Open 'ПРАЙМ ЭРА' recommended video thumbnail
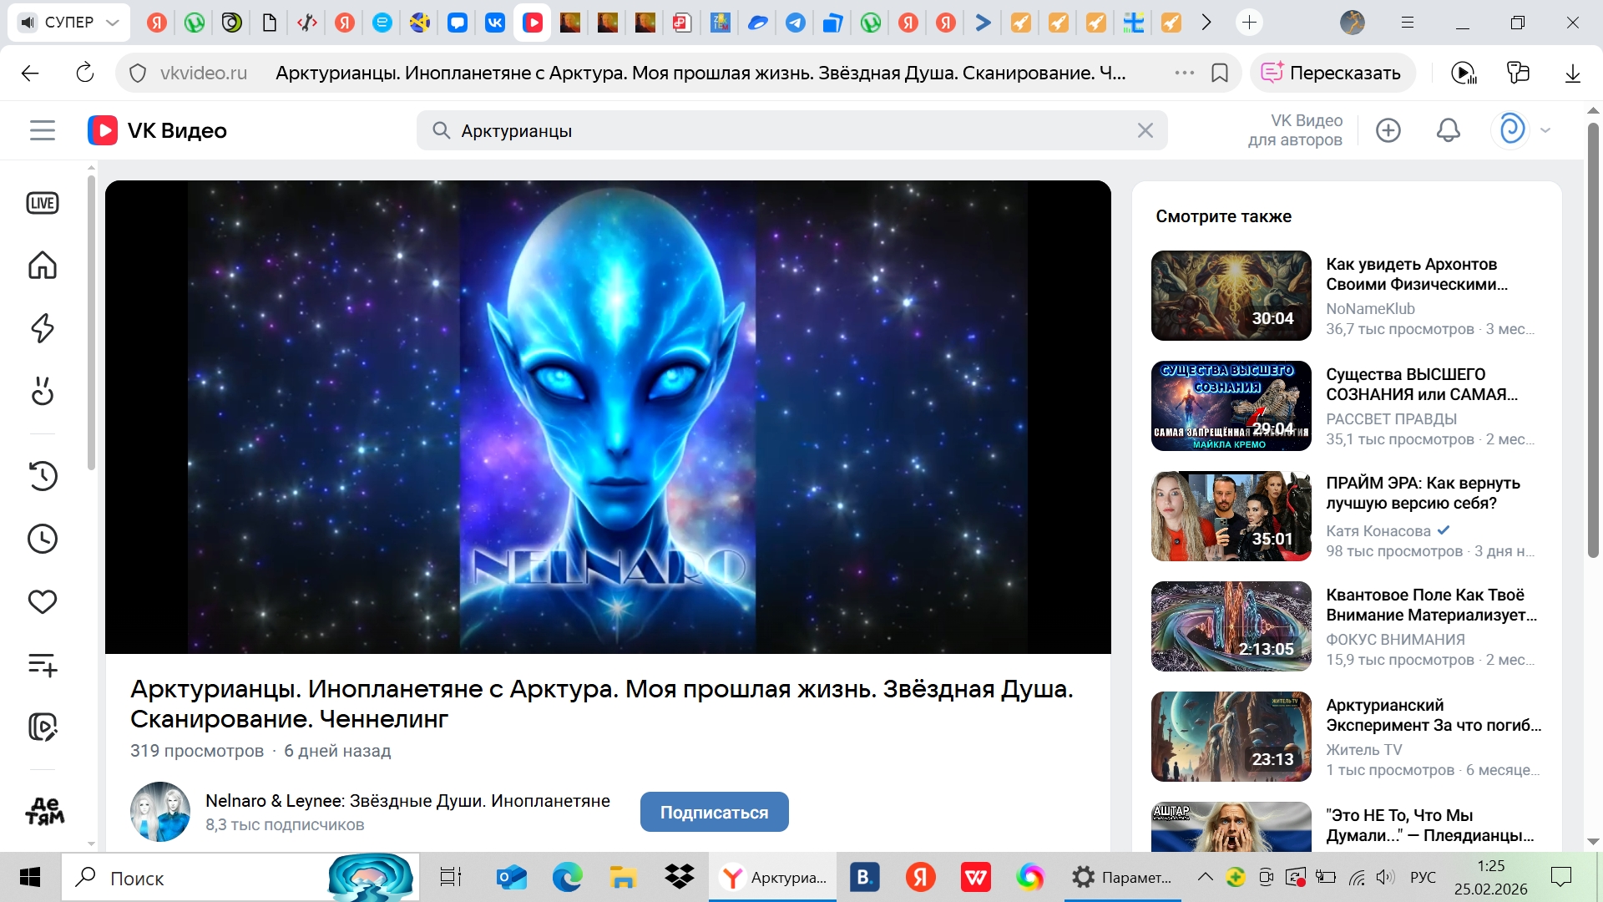 [x=1231, y=516]
